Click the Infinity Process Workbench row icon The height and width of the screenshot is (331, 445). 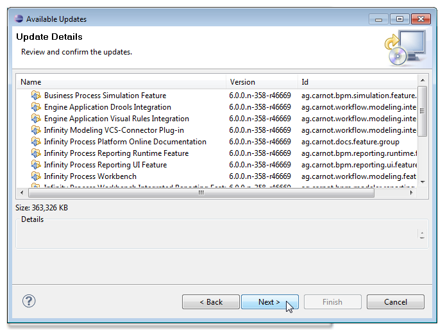36,176
